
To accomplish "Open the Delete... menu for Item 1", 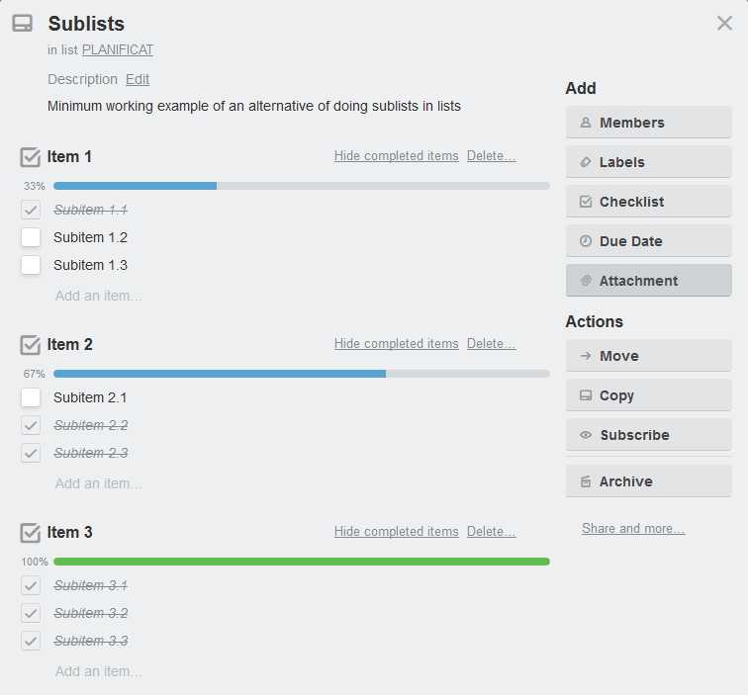I will [x=492, y=156].
